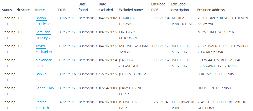
Task: Open the Lopez, Gary link
Action: [45, 88]
